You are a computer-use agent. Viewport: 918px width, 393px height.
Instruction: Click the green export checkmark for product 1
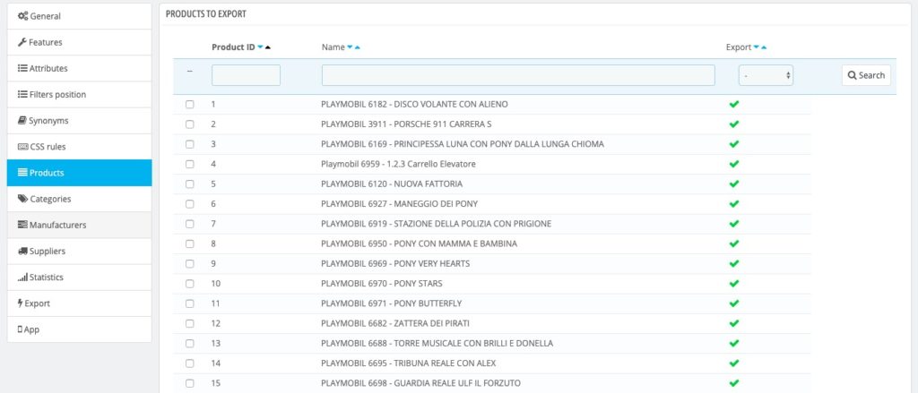tap(734, 104)
